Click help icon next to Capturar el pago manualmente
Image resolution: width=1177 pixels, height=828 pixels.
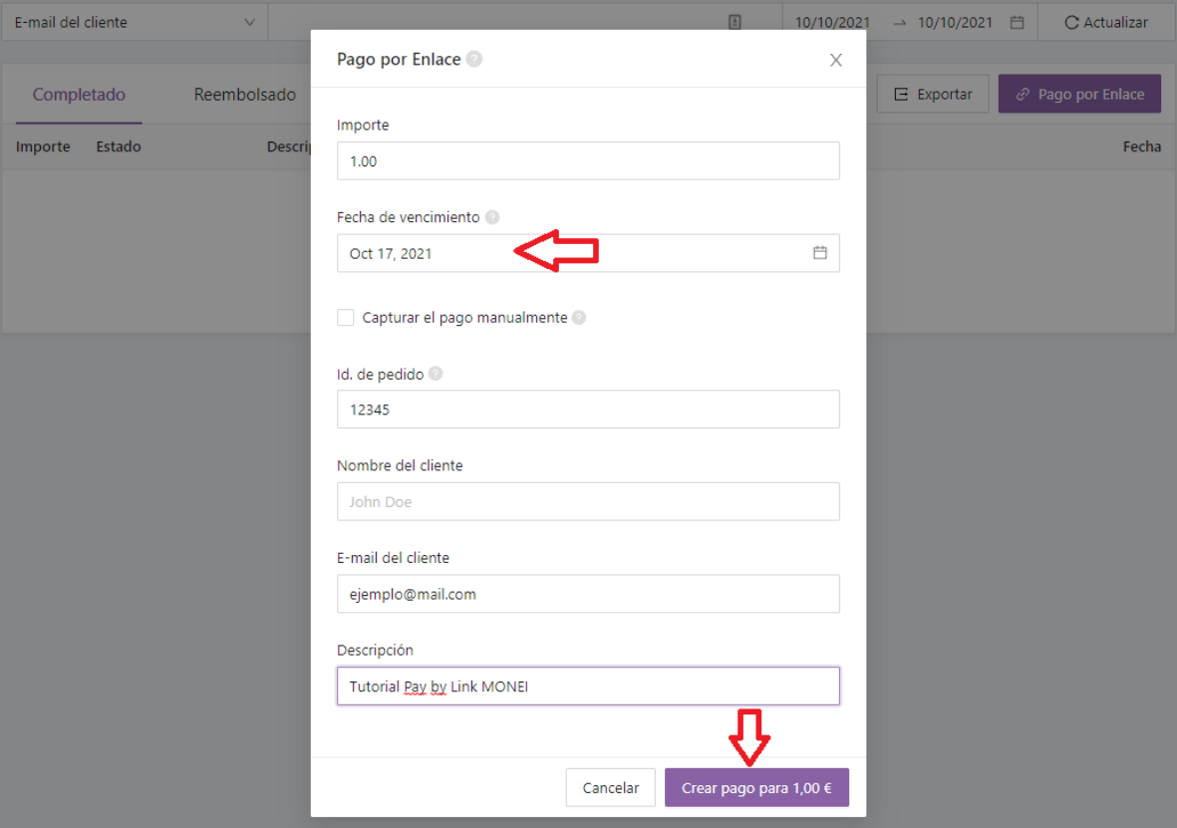pyautogui.click(x=579, y=318)
